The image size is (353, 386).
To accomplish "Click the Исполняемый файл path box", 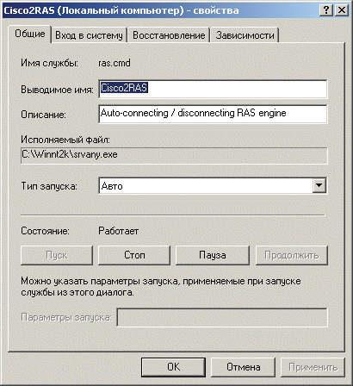I will (x=174, y=156).
